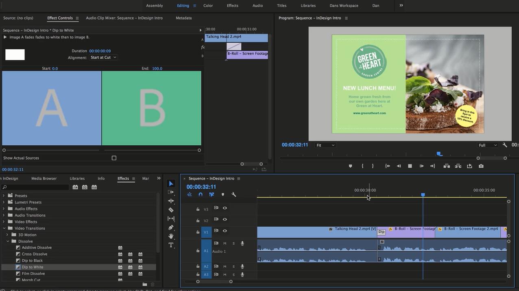The image size is (519, 291).
Task: Expand the 3D Motion folder
Action: [x=7, y=235]
